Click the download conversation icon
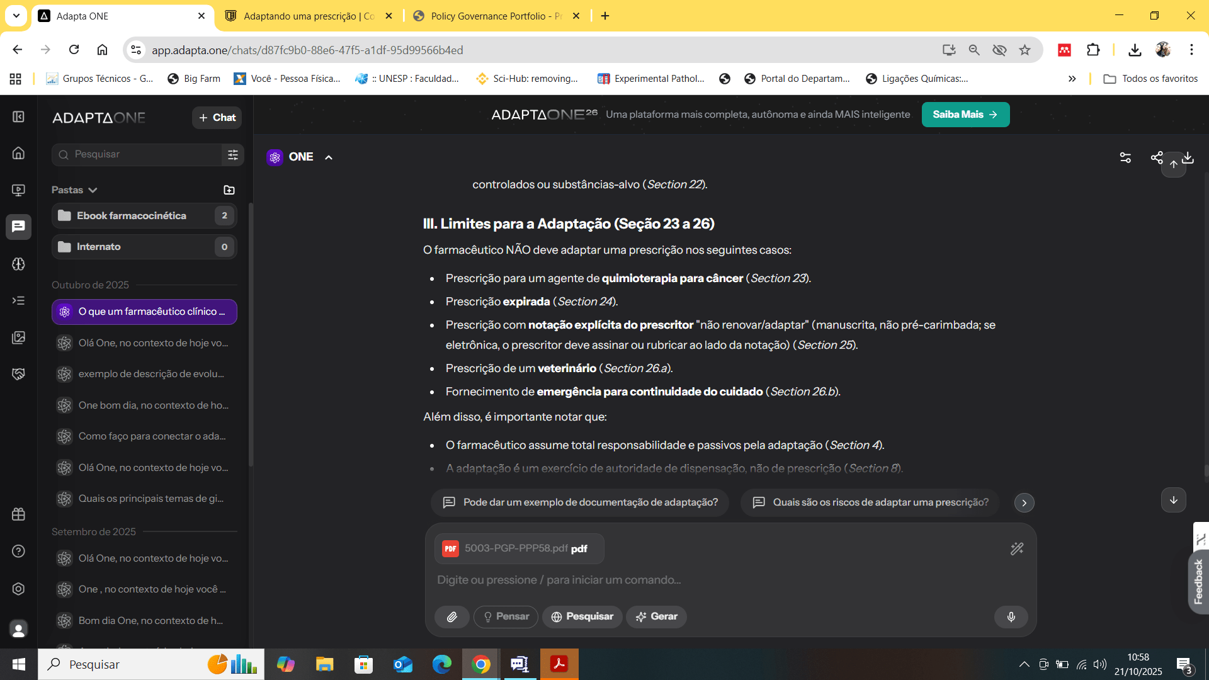 click(x=1188, y=157)
